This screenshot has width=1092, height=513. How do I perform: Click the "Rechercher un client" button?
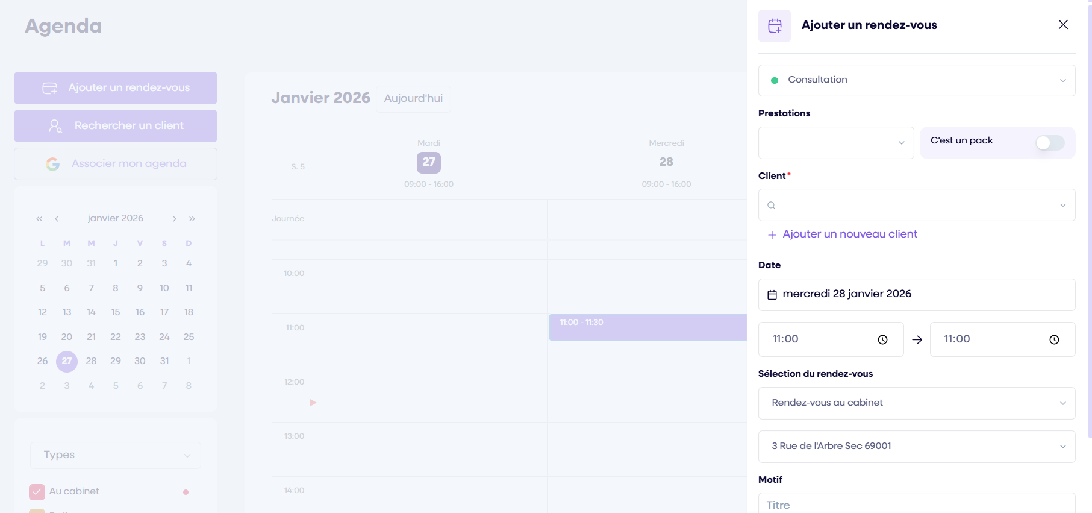click(x=116, y=126)
